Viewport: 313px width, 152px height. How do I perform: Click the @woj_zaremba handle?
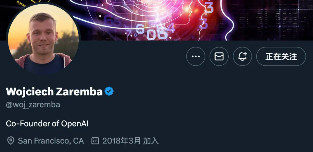(33, 105)
